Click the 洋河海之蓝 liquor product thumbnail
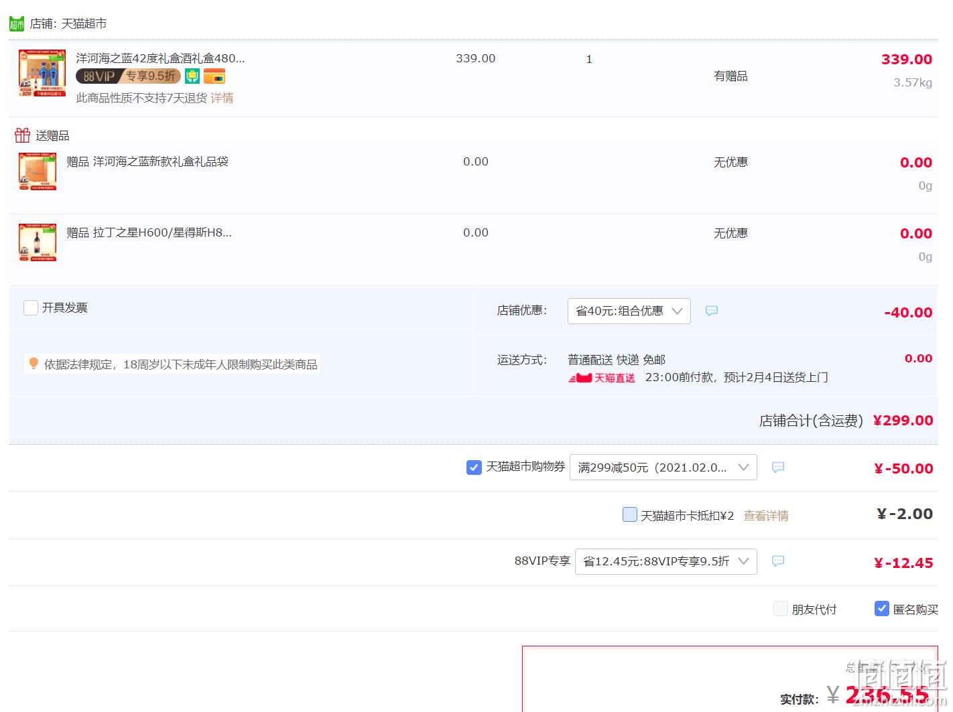Screen dimensions: 953x712 click(42, 73)
